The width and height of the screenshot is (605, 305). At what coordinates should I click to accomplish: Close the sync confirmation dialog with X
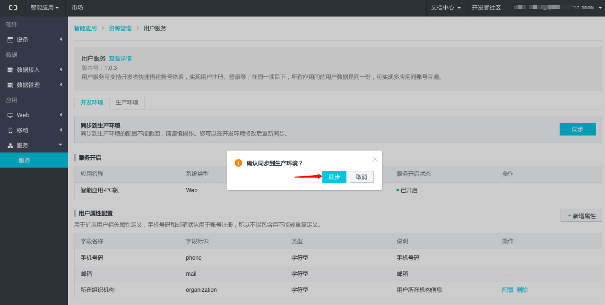[x=375, y=159]
